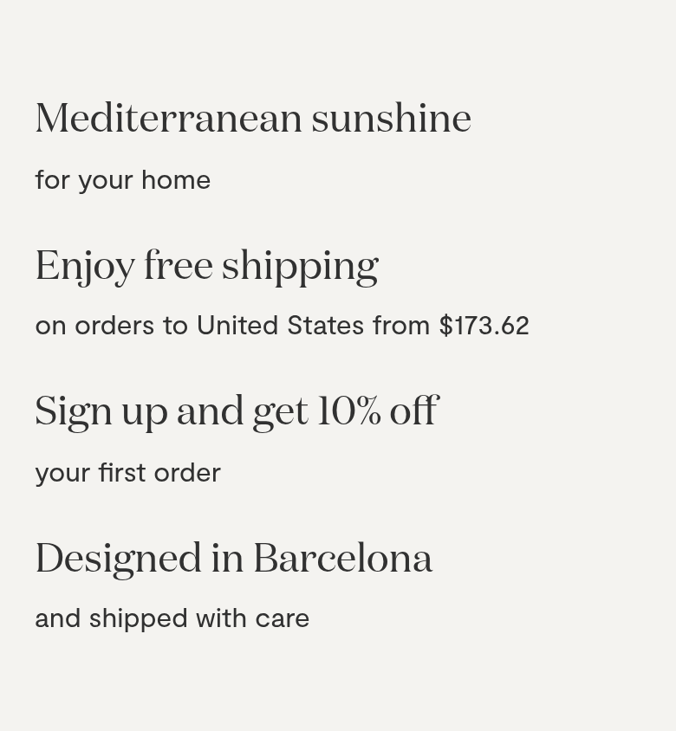Click the $173.62 amount
Viewport: 676px width, 731px height.
[484, 326]
